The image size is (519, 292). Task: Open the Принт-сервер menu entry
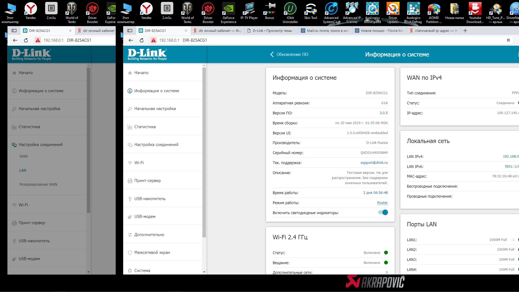[x=147, y=181]
